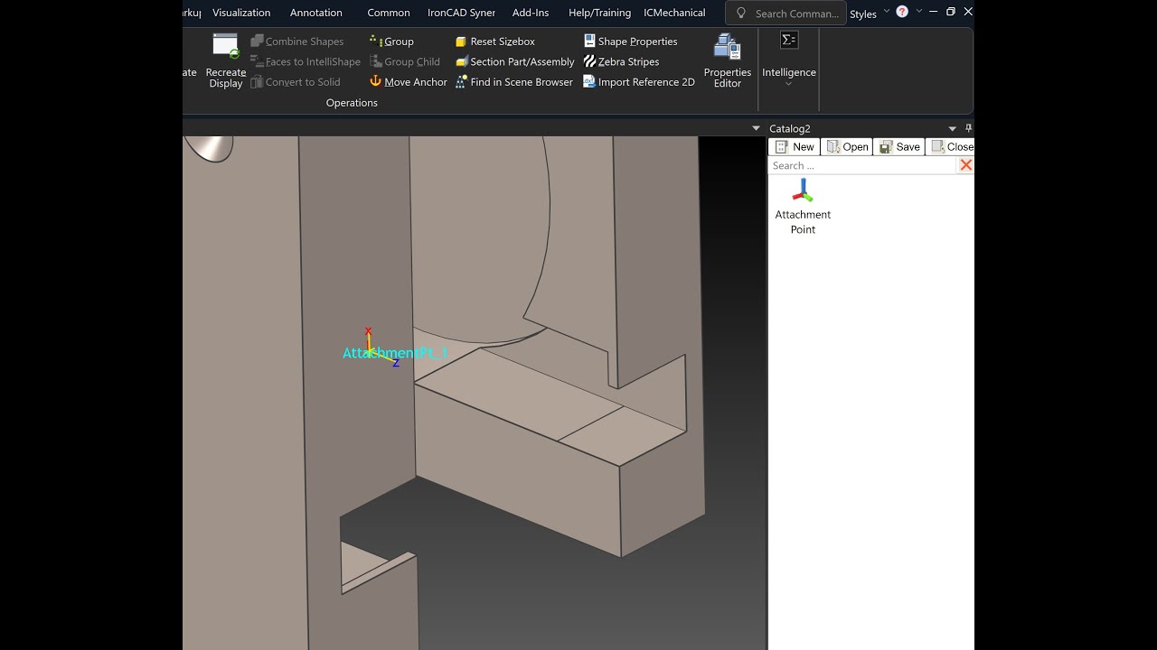Click Find in Scene Browser
The height and width of the screenshot is (650, 1157).
(514, 82)
